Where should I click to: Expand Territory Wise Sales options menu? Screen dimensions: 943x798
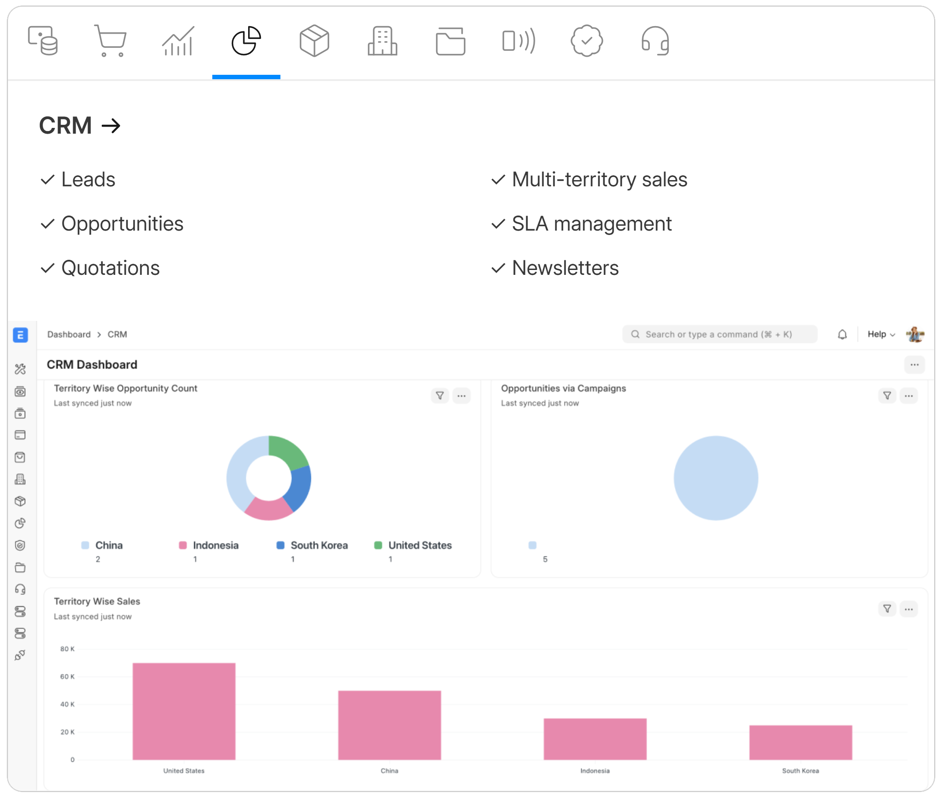point(908,609)
